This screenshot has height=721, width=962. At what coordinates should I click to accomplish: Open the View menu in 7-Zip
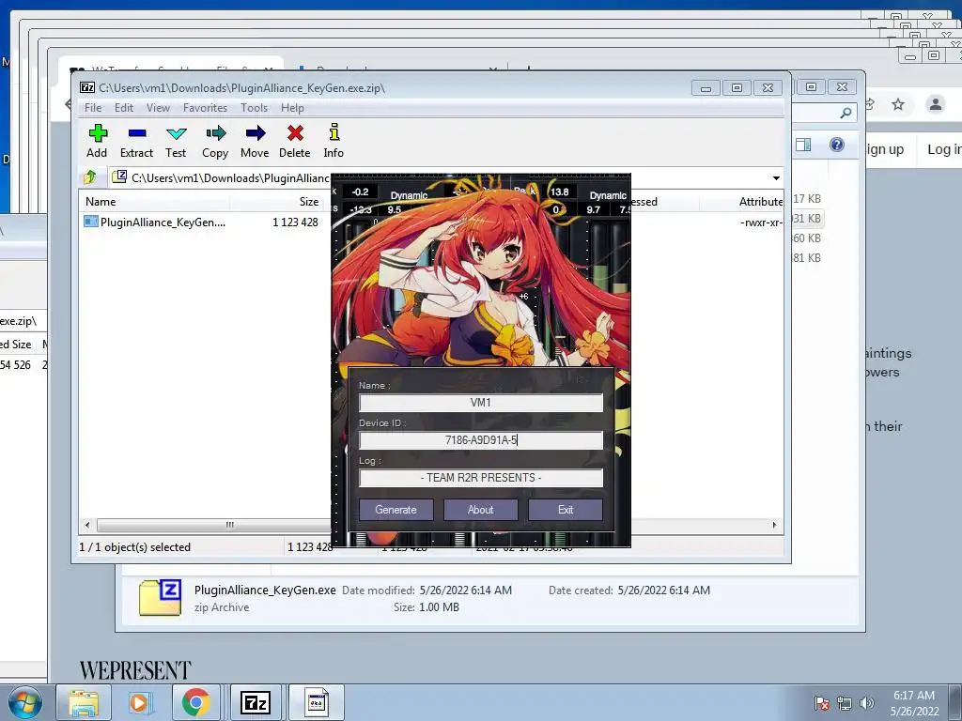(x=158, y=108)
